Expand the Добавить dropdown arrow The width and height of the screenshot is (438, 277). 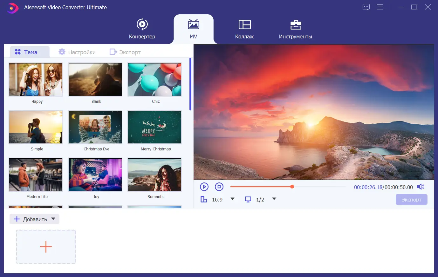53,219
